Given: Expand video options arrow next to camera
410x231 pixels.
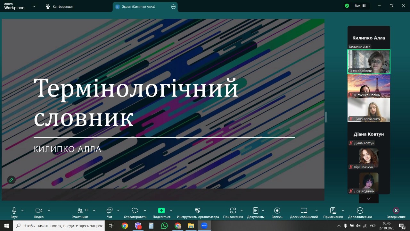Looking at the screenshot, I should (49, 210).
